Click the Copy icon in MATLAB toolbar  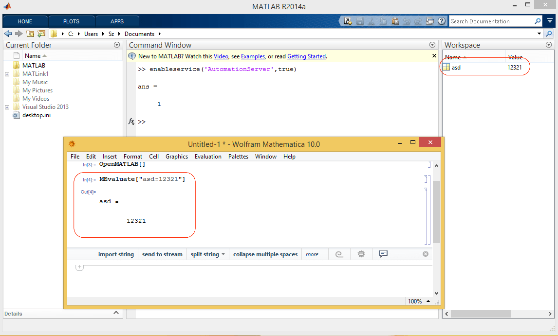(383, 21)
